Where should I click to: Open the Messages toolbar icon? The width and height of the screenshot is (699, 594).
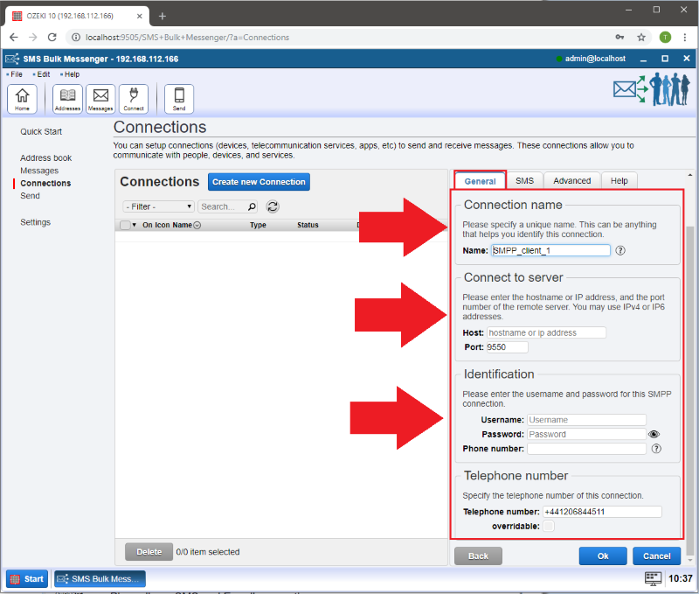tap(100, 99)
